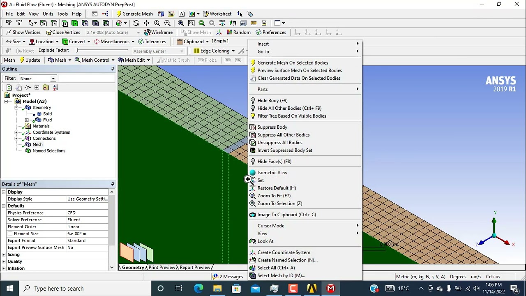Screen dimensions: 526x296
Task: Open the Mesh Control dropdown
Action: [95, 60]
